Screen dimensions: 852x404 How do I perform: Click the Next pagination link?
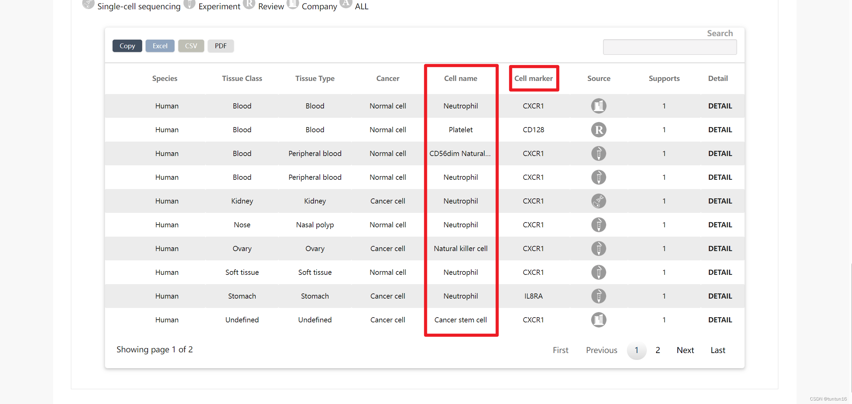[685, 350]
